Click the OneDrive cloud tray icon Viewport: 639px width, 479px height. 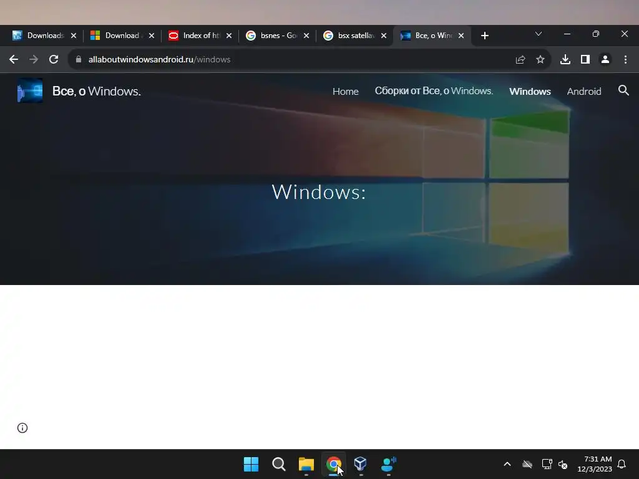[527, 464]
